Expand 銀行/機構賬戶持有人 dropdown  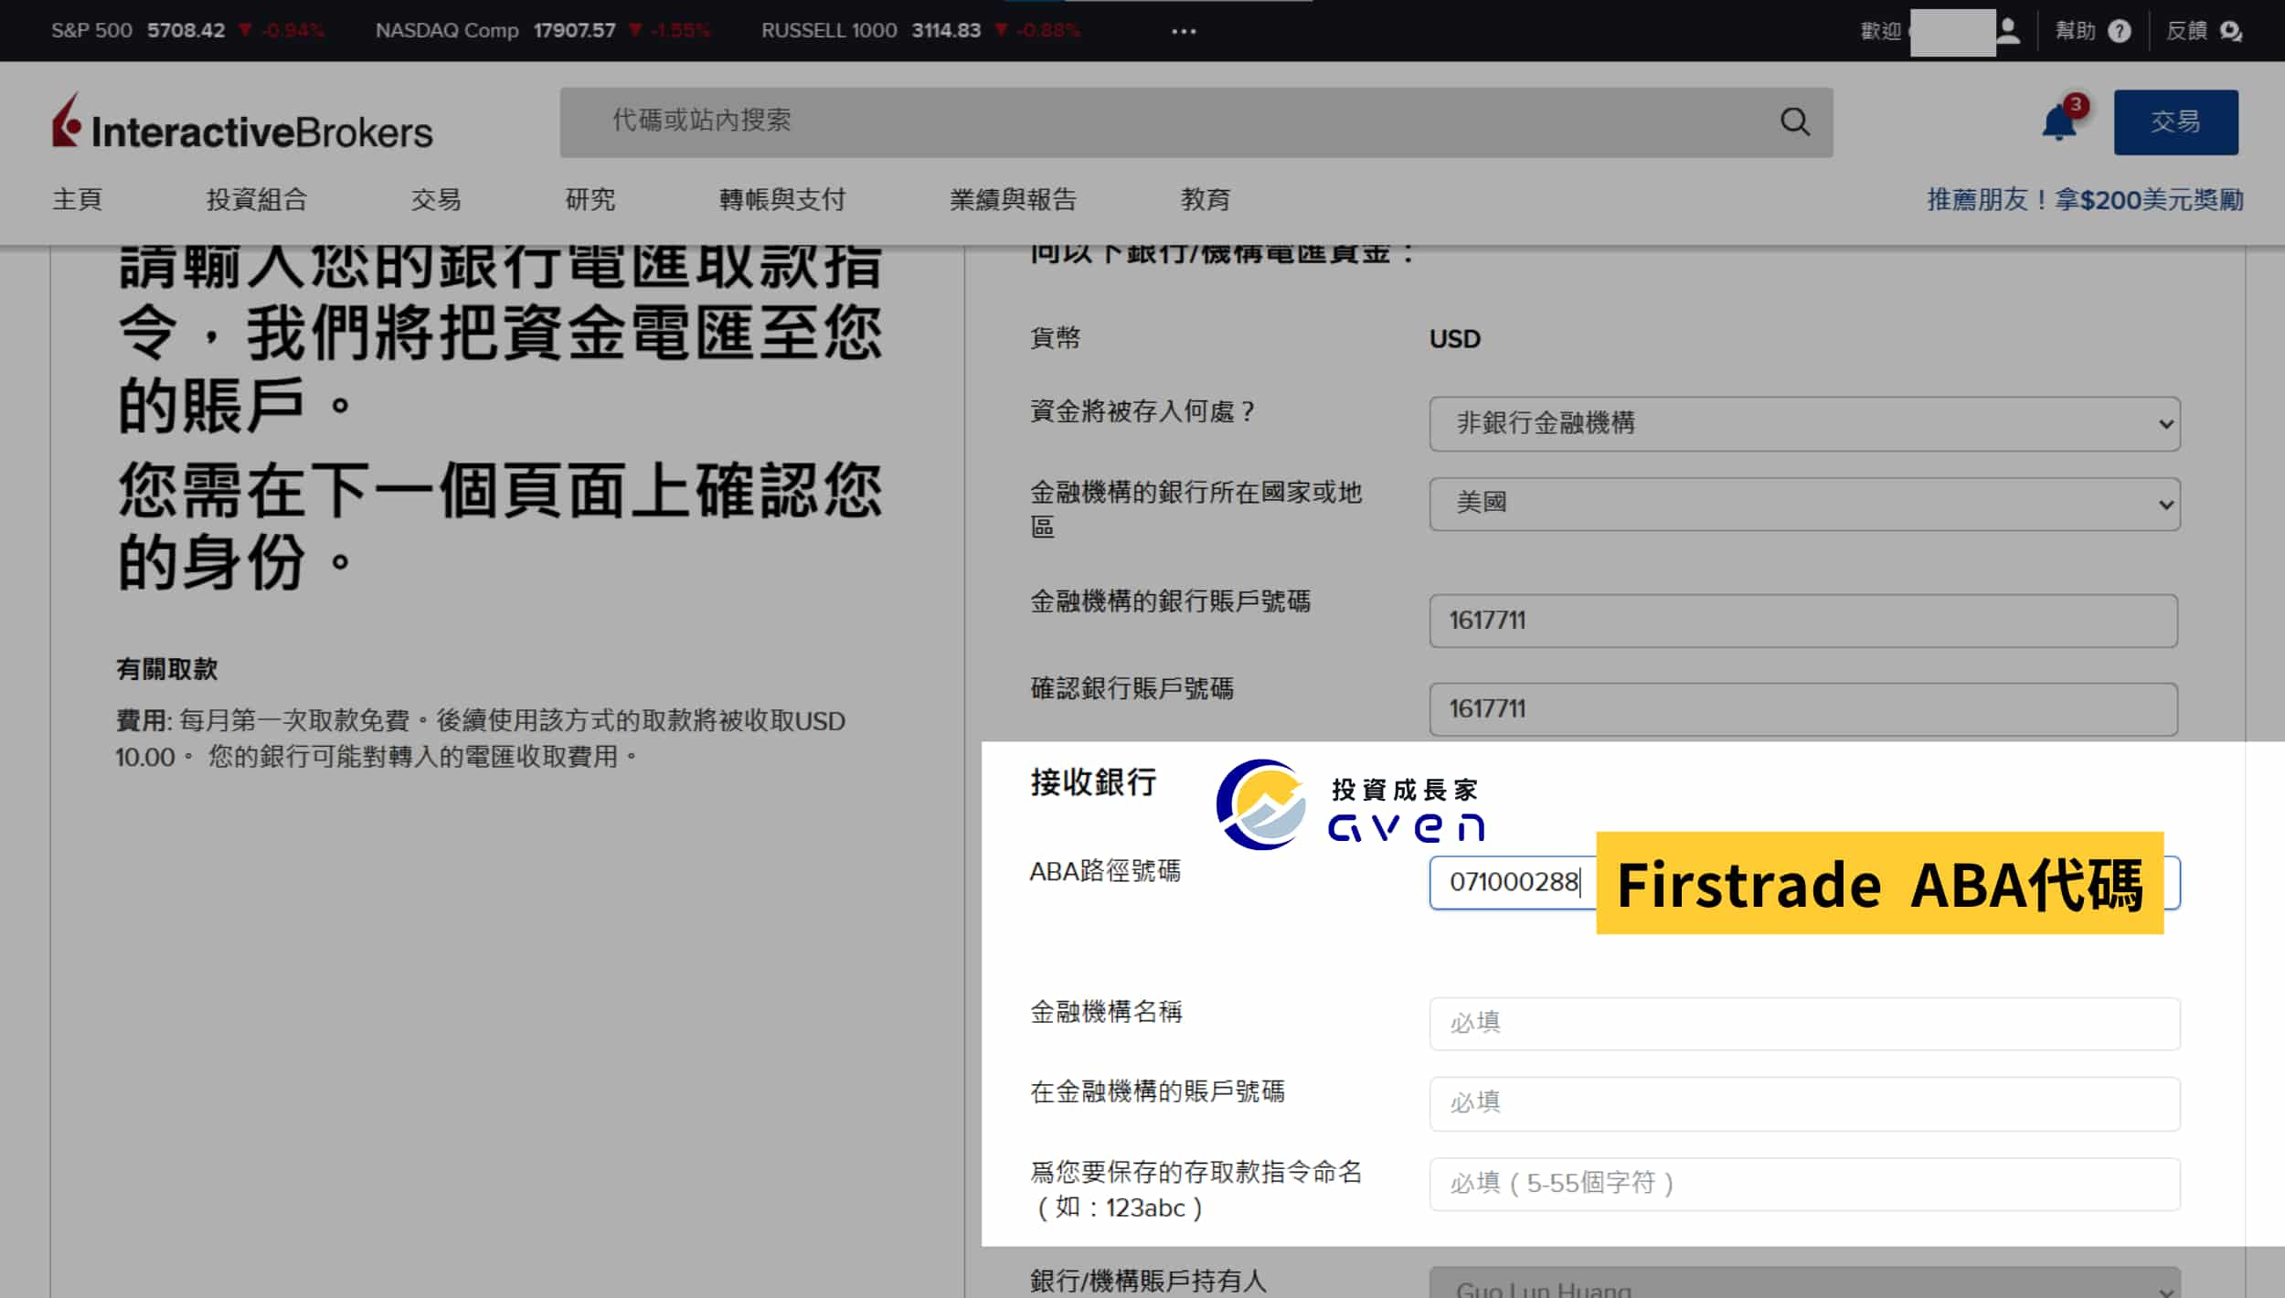tap(1804, 1283)
